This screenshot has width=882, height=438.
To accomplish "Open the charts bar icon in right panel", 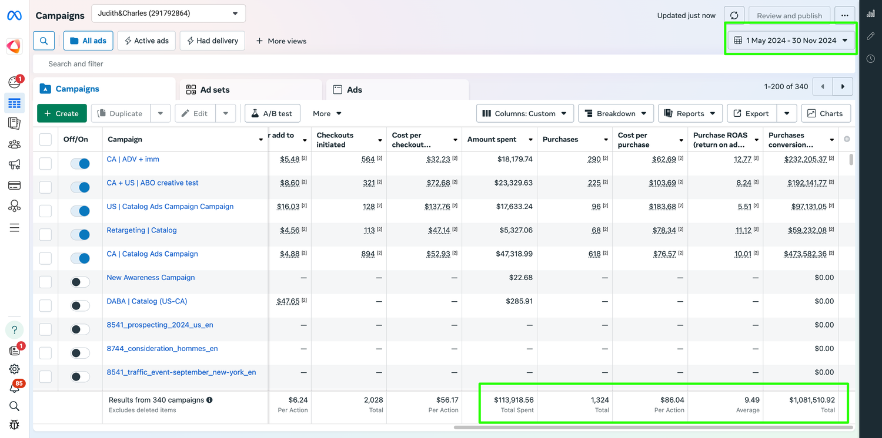I will pos(871,14).
